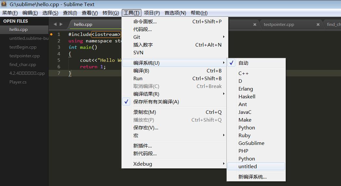Click Run in the tools menu
This screenshot has width=341, height=186.
click(x=175, y=79)
